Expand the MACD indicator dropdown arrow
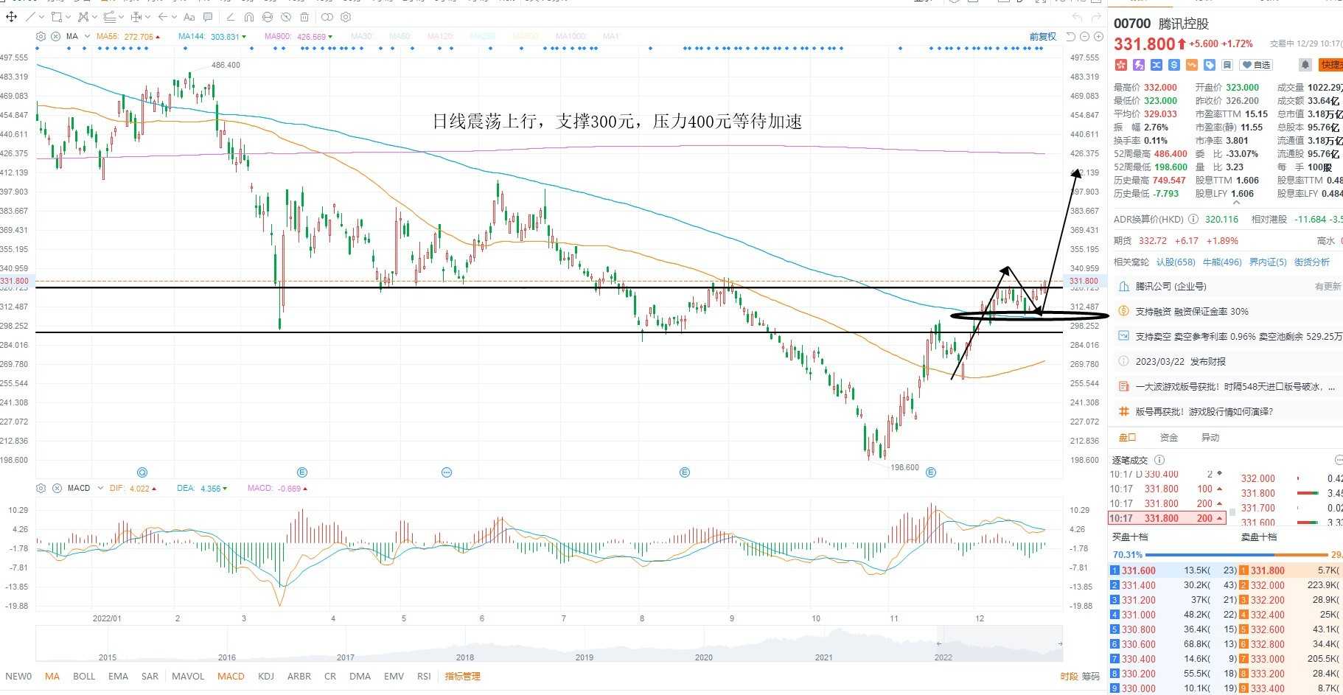The height and width of the screenshot is (695, 1343). pyautogui.click(x=101, y=488)
